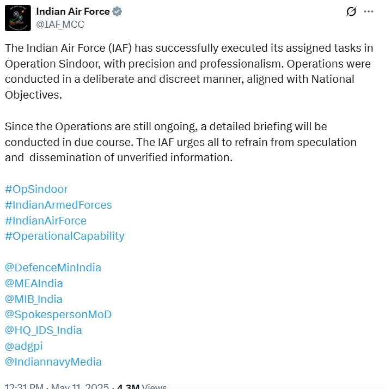Open the Indian Air Force profile avatar

tap(18, 18)
